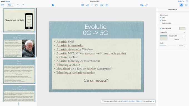The width and height of the screenshot is (189, 106).
Task: Click the 'Tehnologia OLED' bullet
Action: [68, 65]
